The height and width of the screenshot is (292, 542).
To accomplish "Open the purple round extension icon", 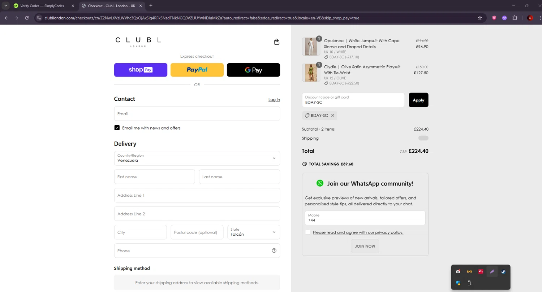I will (x=504, y=18).
